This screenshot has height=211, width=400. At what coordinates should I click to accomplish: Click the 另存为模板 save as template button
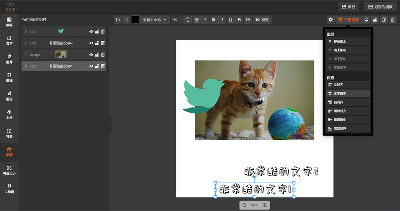pyautogui.click(x=380, y=7)
